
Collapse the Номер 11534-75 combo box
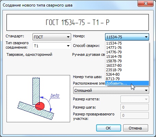[x=127, y=37]
